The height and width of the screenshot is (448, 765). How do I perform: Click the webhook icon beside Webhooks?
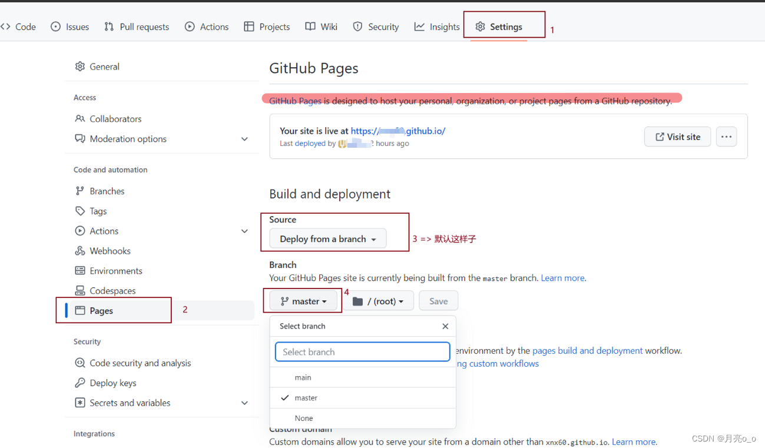point(80,251)
